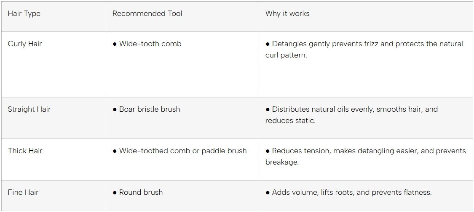Viewport: 474px width, 212px height.
Task: Click the bullet before "Boar bristle brush"
Action: (x=115, y=110)
